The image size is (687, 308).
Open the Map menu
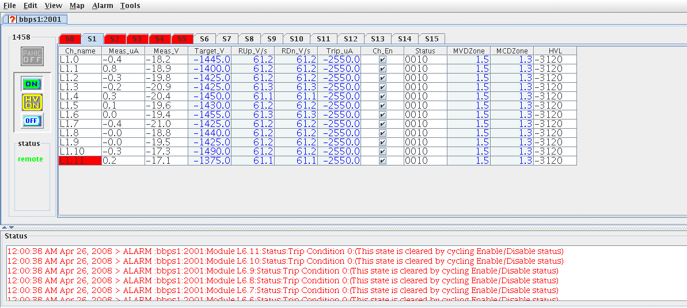tap(77, 6)
